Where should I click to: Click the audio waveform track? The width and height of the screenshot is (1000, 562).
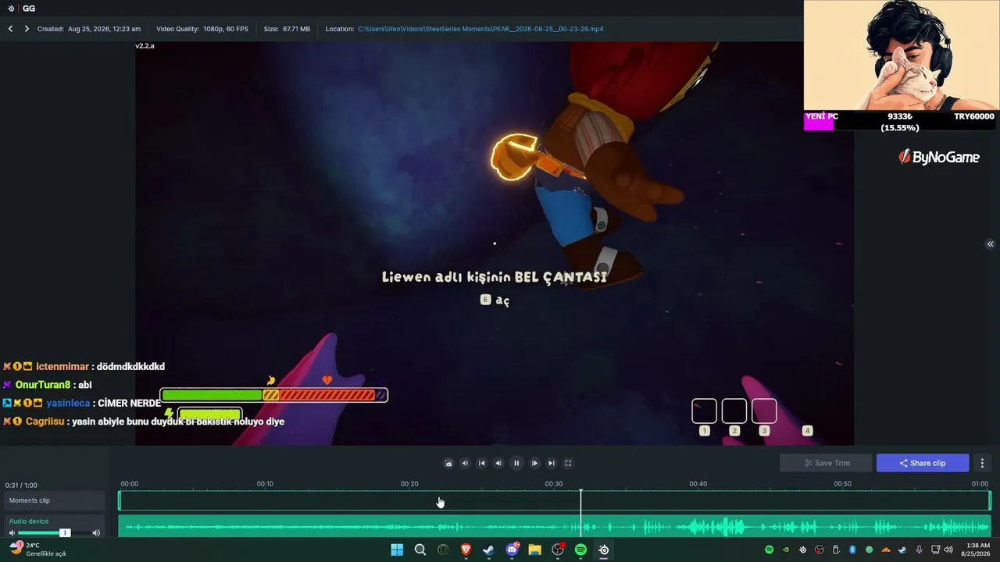555,526
